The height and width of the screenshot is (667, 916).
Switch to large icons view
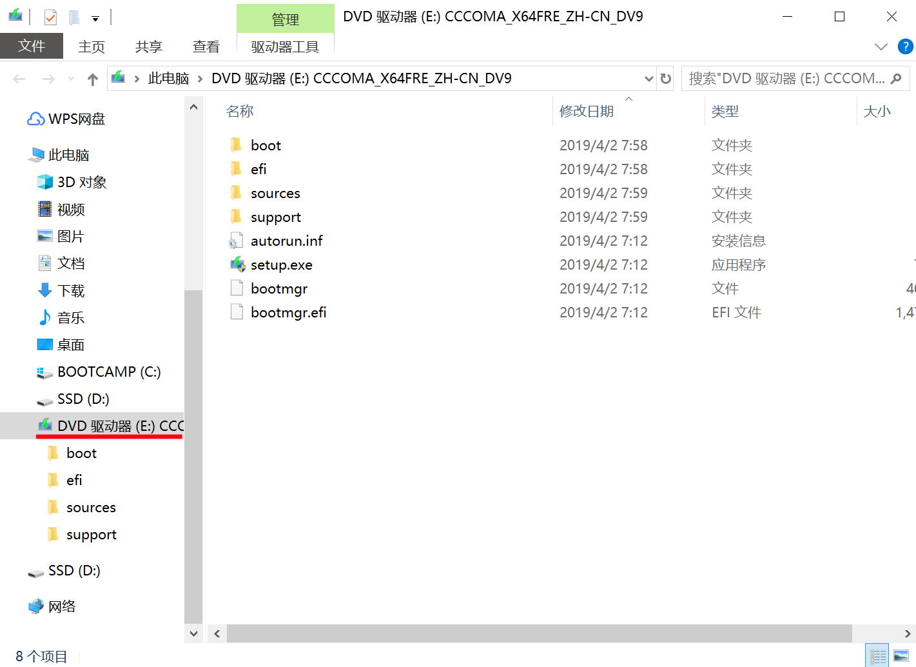point(901,656)
